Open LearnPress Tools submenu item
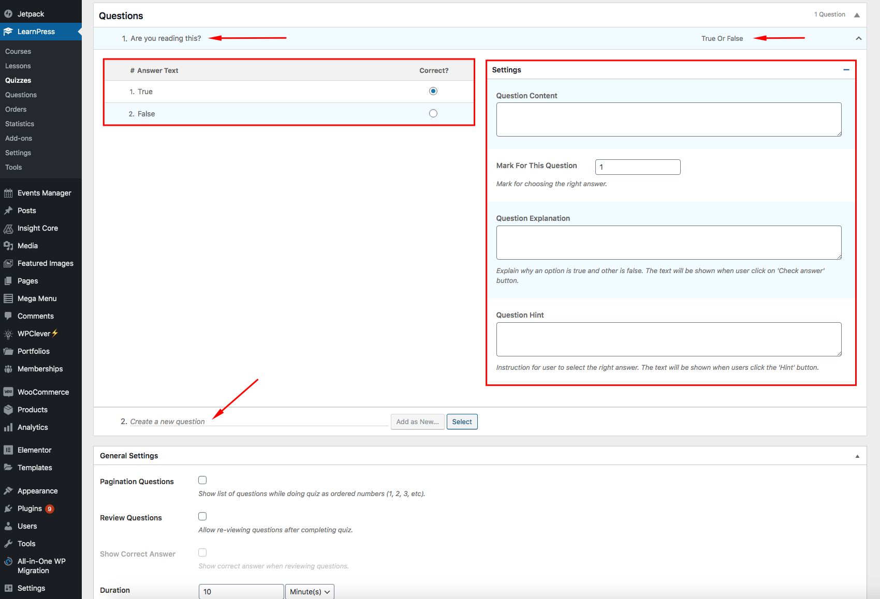880x599 pixels. (x=13, y=167)
